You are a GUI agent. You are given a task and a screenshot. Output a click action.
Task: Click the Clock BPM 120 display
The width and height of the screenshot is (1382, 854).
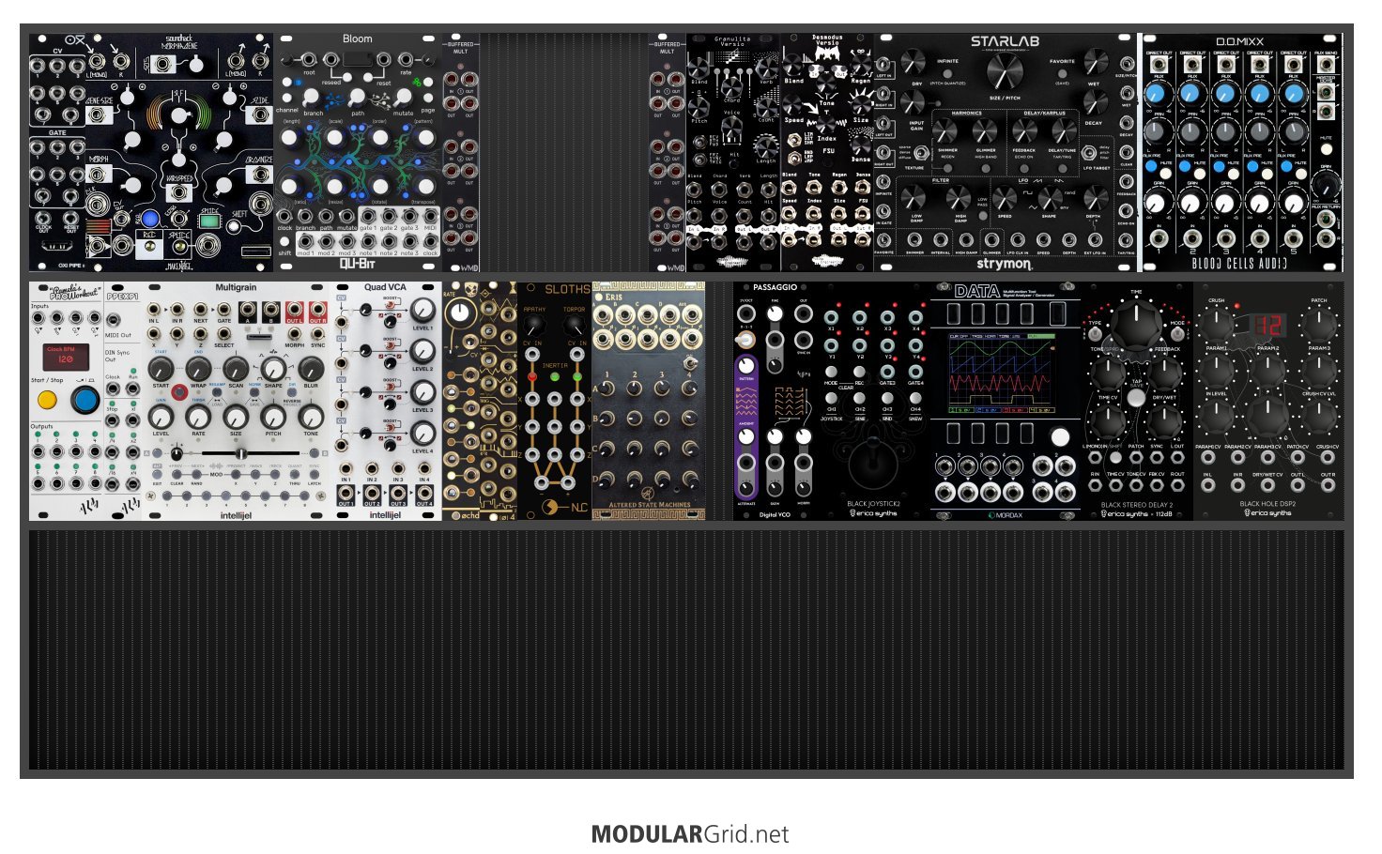(66, 357)
